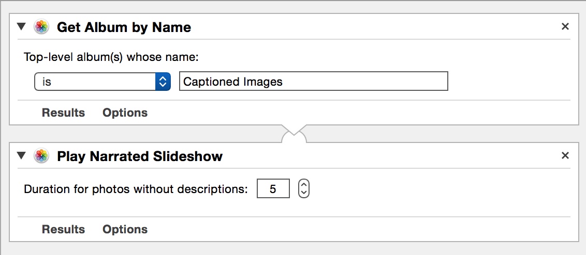
Task: Click the Photos icon beside Play Narrated Slideshow
Action: point(41,156)
